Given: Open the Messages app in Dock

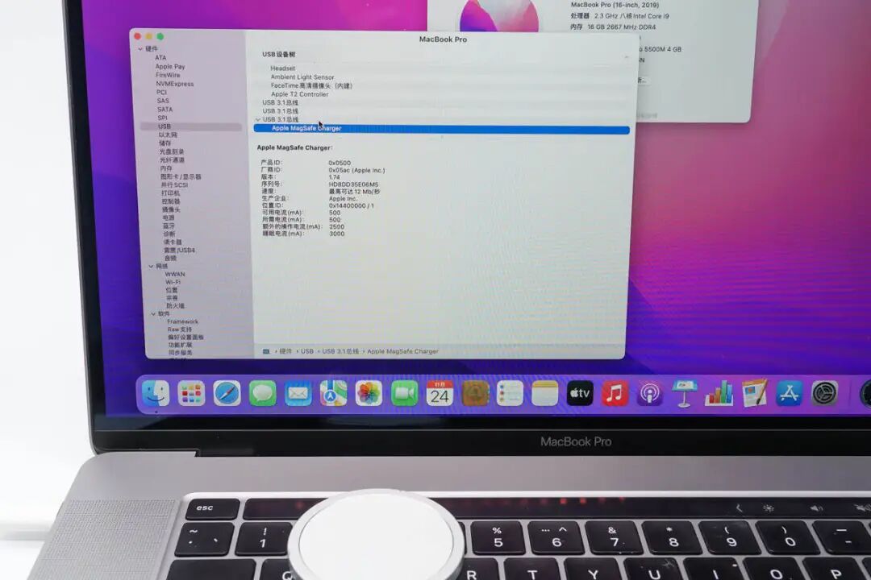Looking at the screenshot, I should 263,393.
